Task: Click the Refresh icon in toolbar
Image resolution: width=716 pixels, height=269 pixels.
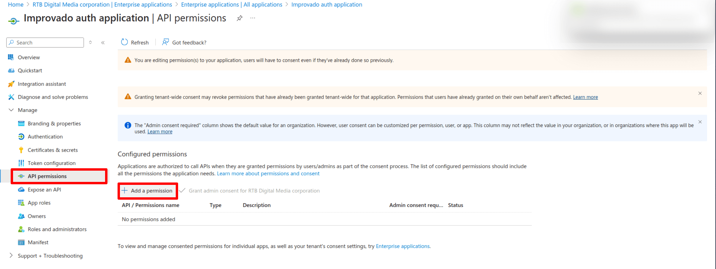Action: click(124, 42)
